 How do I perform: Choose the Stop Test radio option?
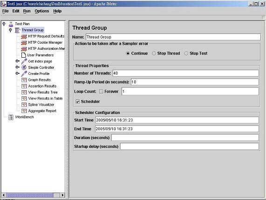pos(186,53)
